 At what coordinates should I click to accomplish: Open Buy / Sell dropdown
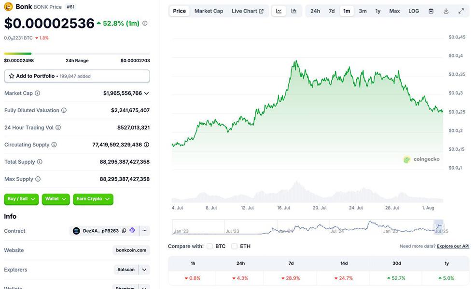(21, 199)
